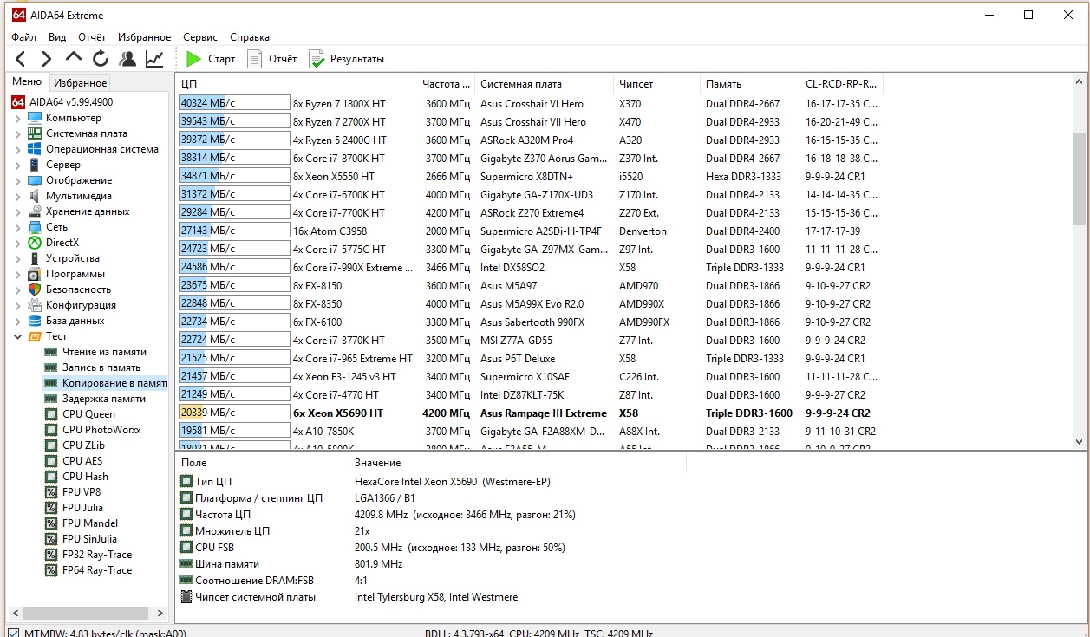Open the Справка menu
Viewport: 1090px width, 637px height.
coord(250,37)
